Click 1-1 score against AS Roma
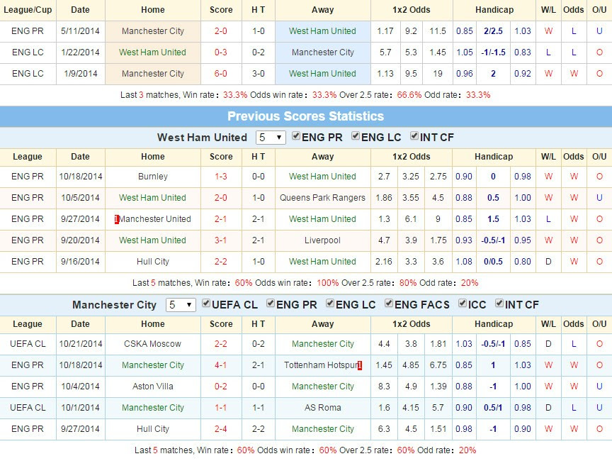612x461 pixels. click(x=220, y=408)
